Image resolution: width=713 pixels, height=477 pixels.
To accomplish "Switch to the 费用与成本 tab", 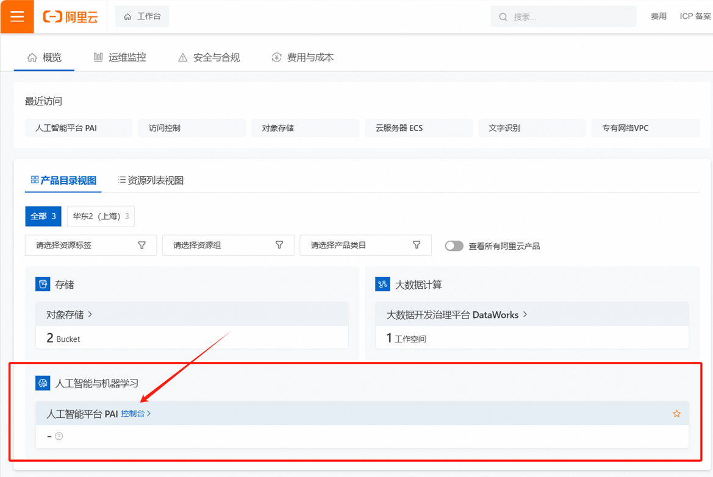I will point(303,57).
